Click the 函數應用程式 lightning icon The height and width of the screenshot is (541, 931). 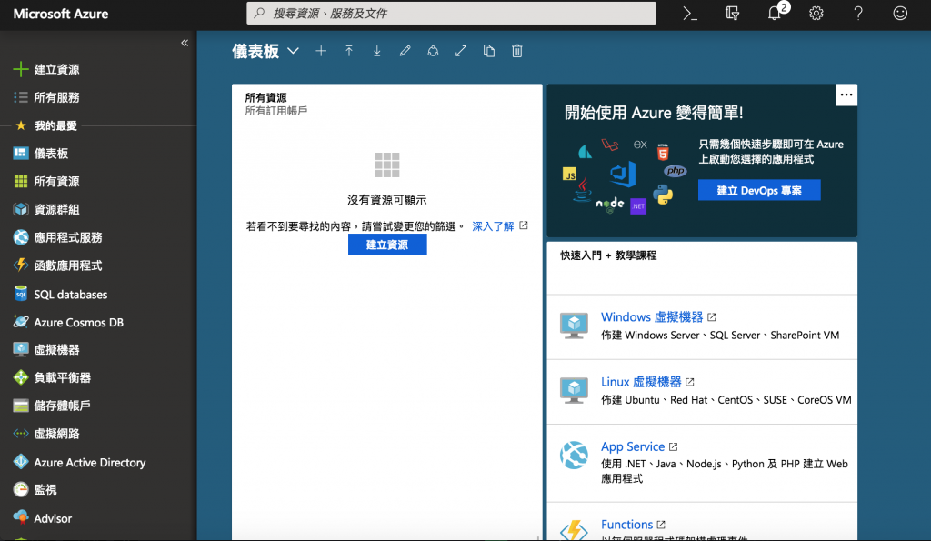pyautogui.click(x=21, y=265)
